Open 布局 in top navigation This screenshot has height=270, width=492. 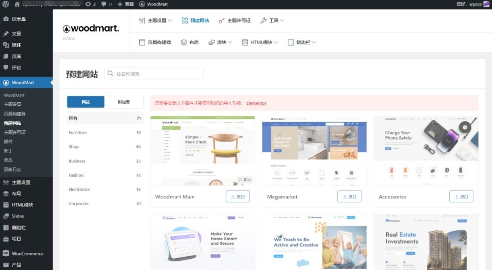[190, 42]
